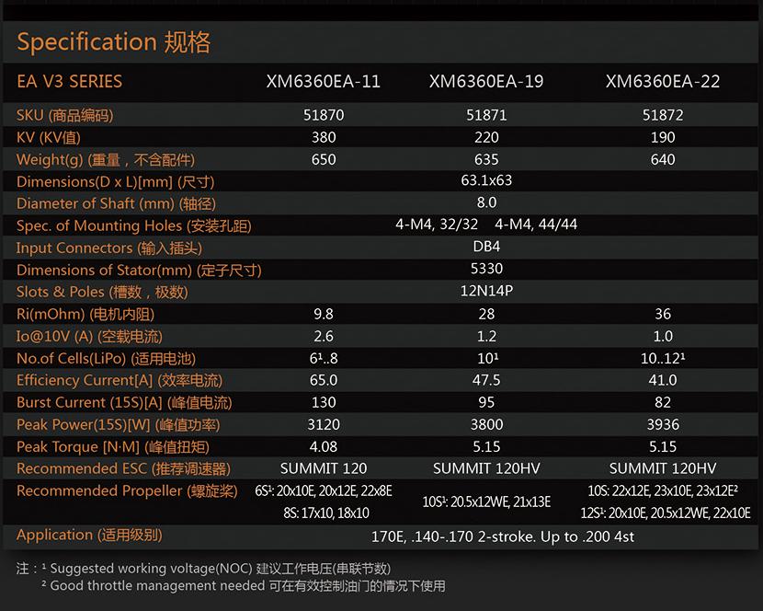Click the XM6360EA-22 column header

pos(663,81)
